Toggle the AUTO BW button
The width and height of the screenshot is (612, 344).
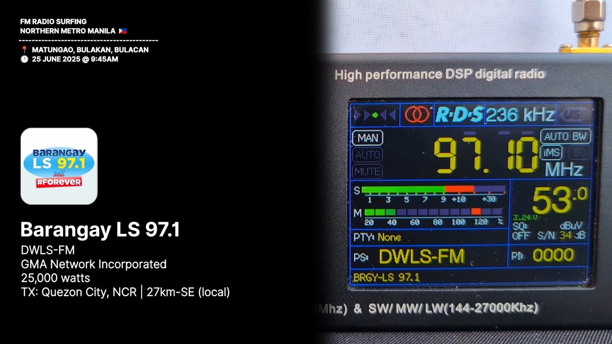point(566,136)
